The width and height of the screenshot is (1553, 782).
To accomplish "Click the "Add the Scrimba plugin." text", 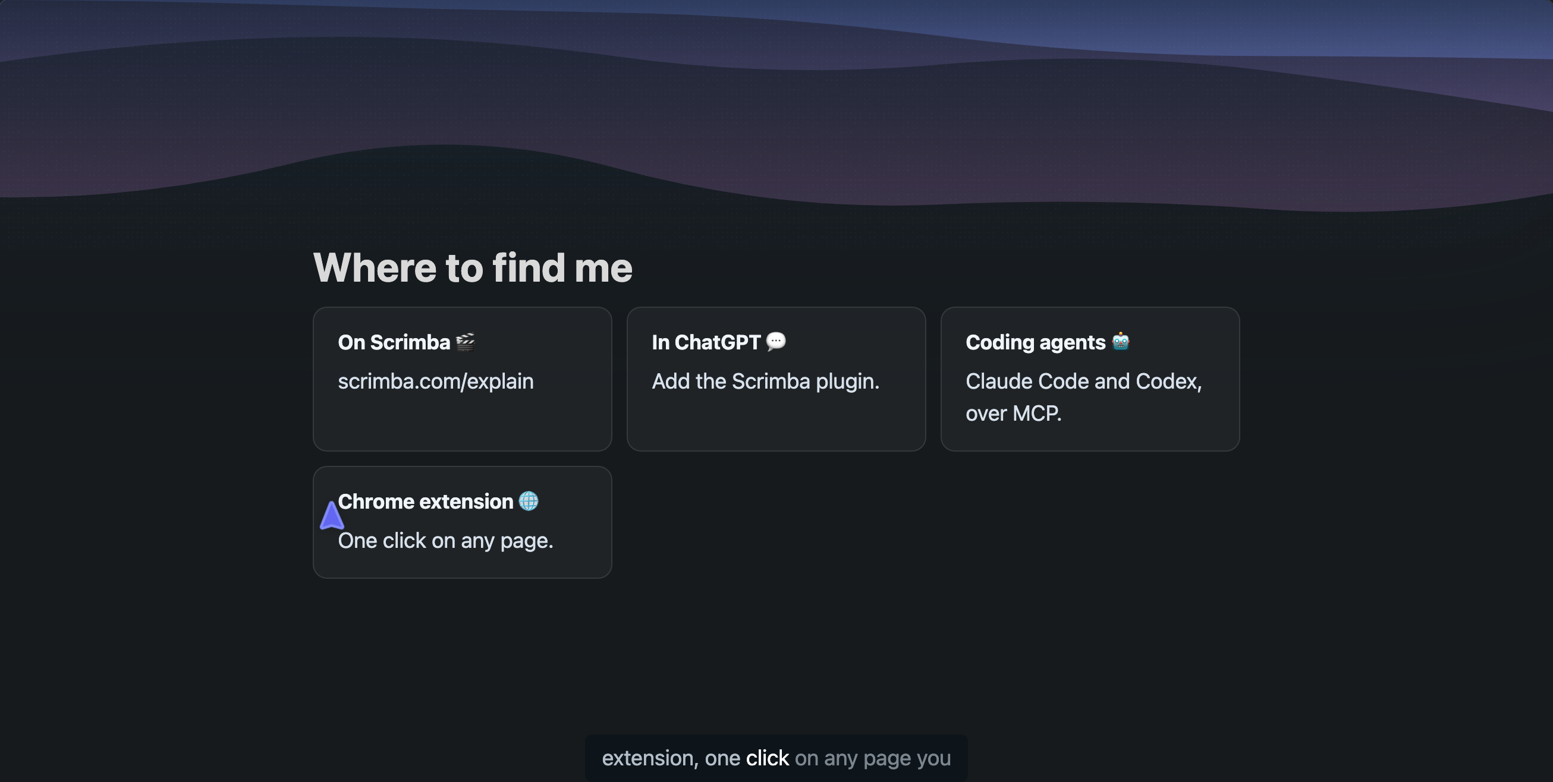I will [x=766, y=381].
